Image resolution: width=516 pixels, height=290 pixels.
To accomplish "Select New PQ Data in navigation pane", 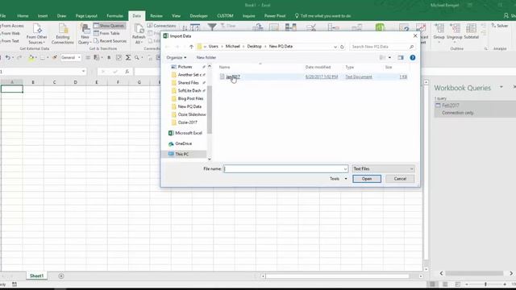I will point(189,106).
